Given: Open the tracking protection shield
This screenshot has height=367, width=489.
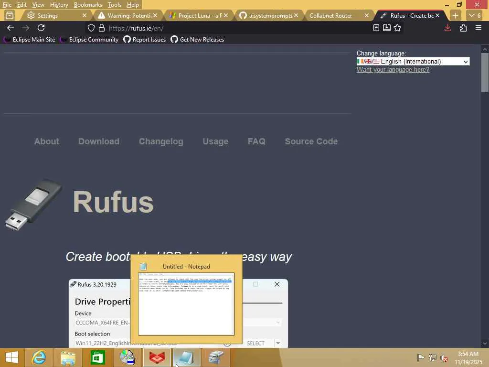Looking at the screenshot, I should click(x=91, y=28).
